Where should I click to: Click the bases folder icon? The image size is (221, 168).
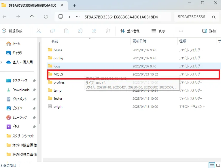(x=50, y=50)
